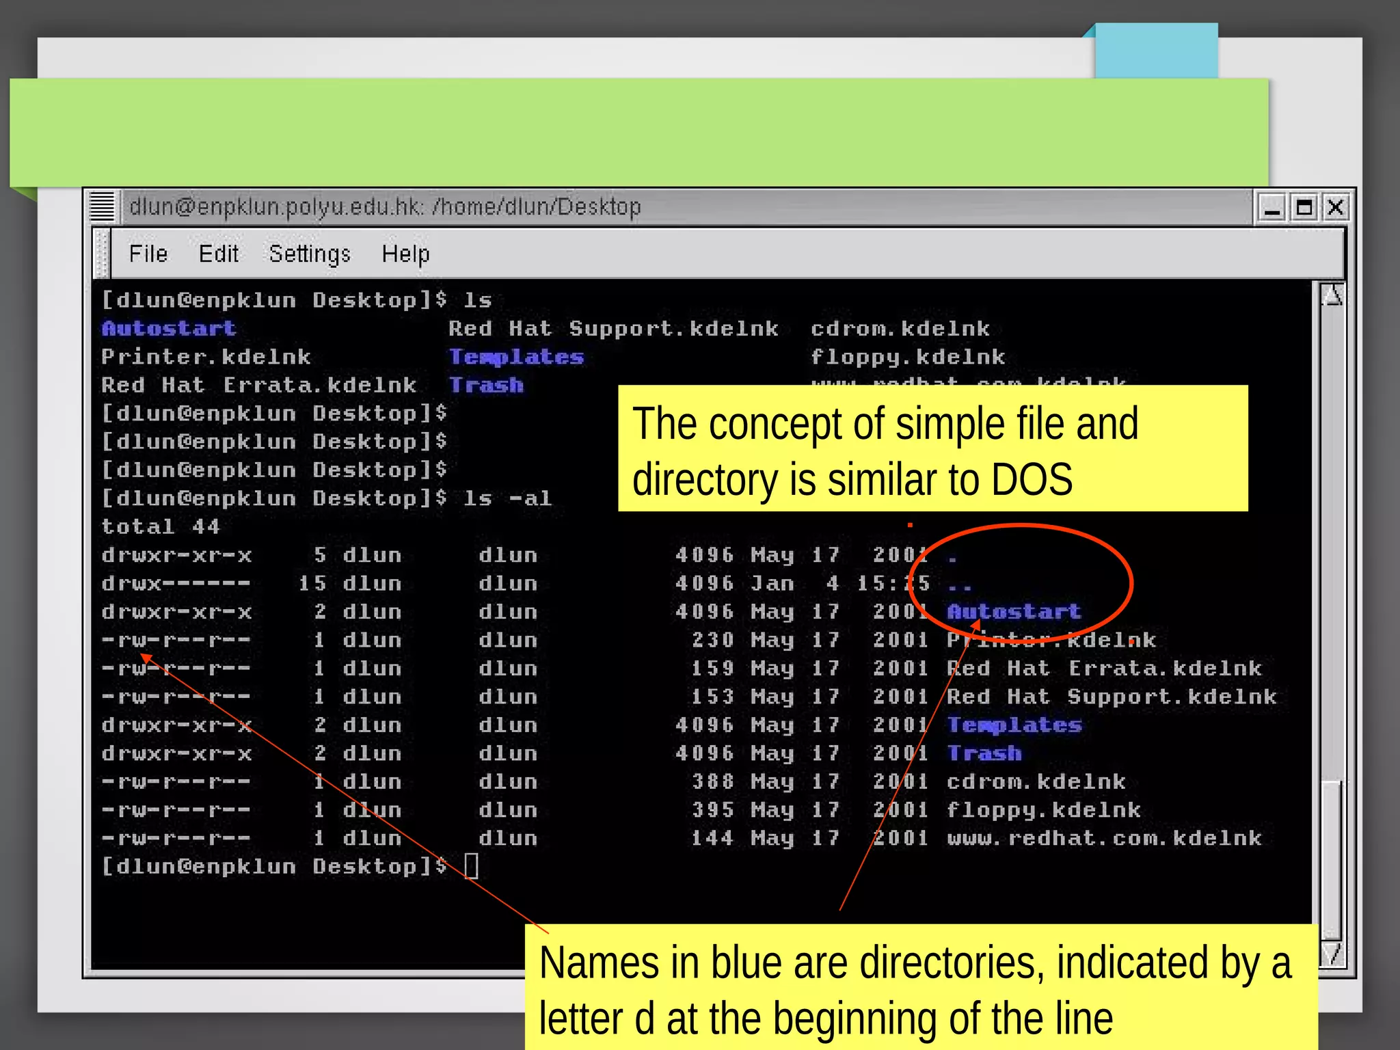The height and width of the screenshot is (1050, 1400).
Task: Click 'Red Hat Support.kdelnk' in the first listing
Action: (613, 329)
